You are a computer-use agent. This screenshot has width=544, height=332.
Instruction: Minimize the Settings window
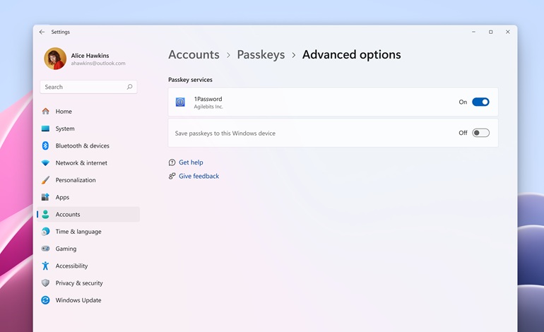pyautogui.click(x=473, y=32)
